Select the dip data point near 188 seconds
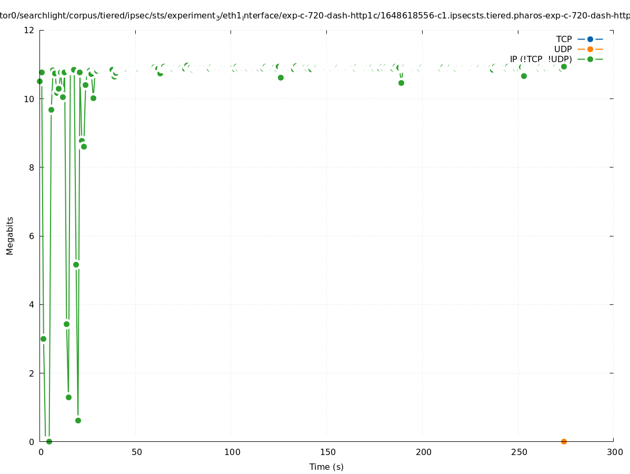Image resolution: width=630 pixels, height=474 pixels. tap(401, 83)
